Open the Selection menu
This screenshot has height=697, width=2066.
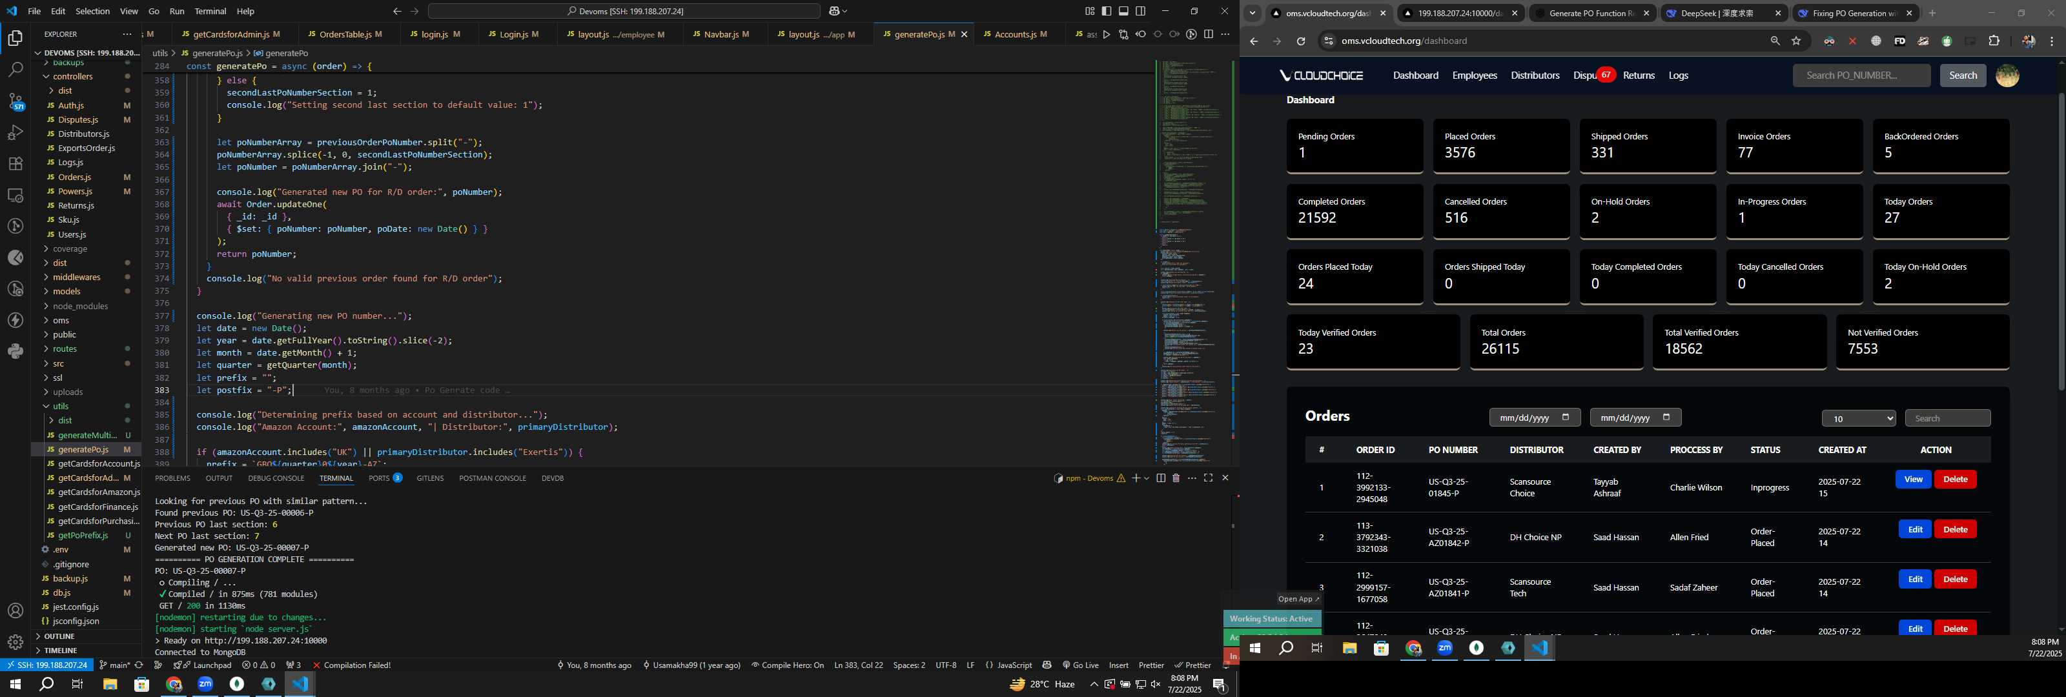(x=92, y=11)
